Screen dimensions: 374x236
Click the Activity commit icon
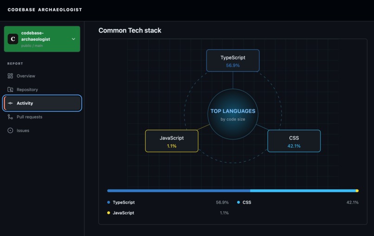10,103
